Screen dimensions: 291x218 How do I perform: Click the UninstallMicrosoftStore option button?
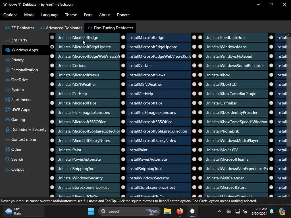pyautogui.click(x=236, y=187)
